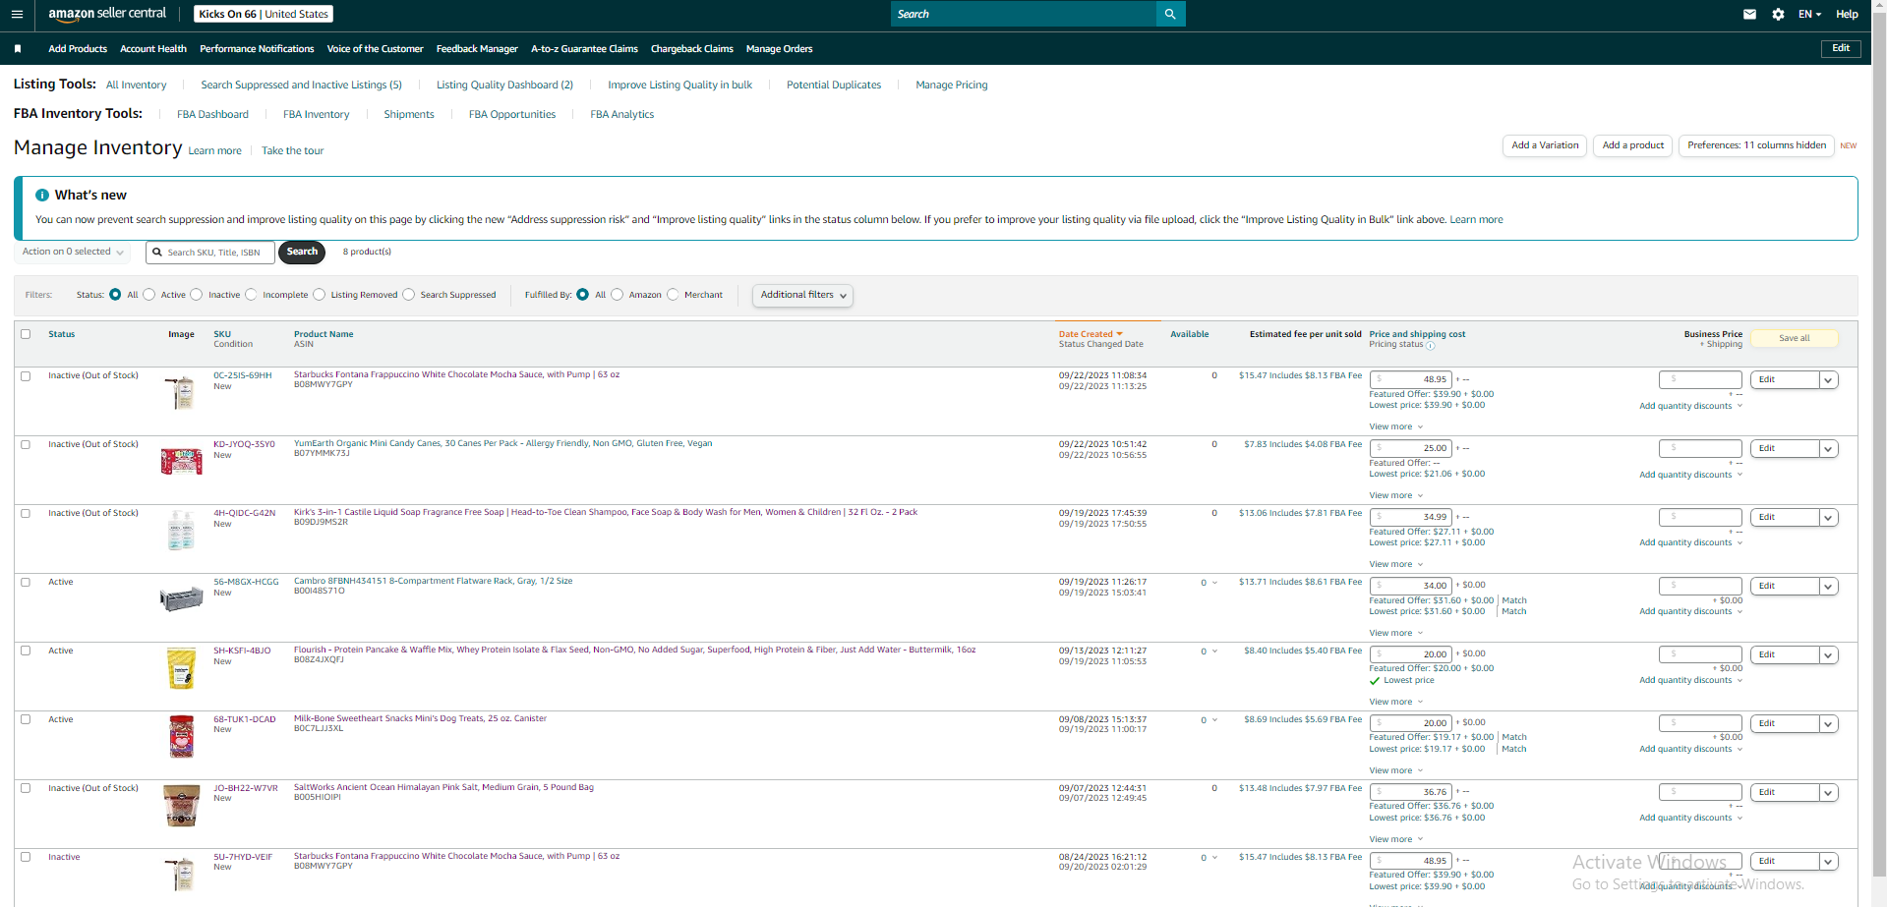Open Edit dropdown arrow for SKU KD-JYOQ-3SY0
Screen dimensions: 1887x907
pyautogui.click(x=1828, y=449)
